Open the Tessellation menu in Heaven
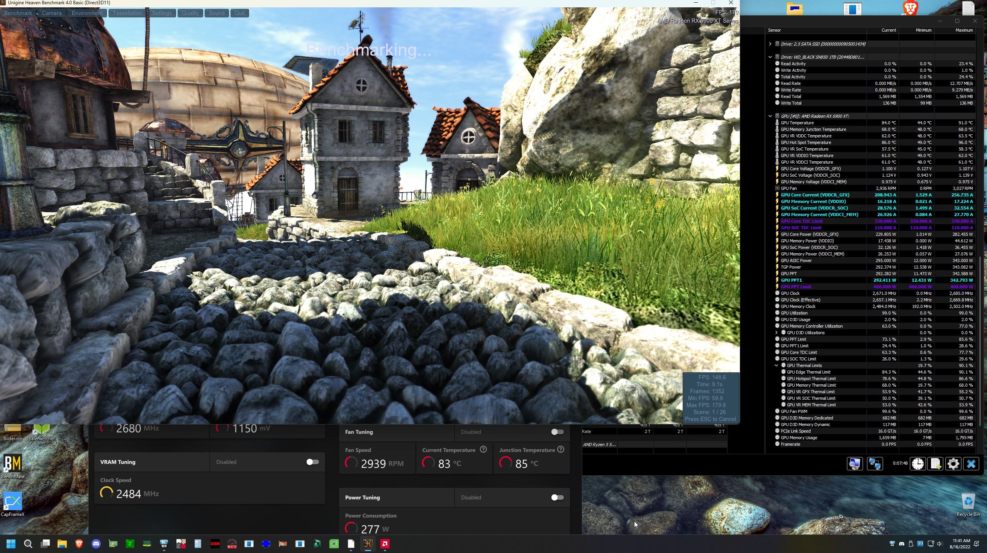This screenshot has width=987, height=553. click(x=127, y=13)
